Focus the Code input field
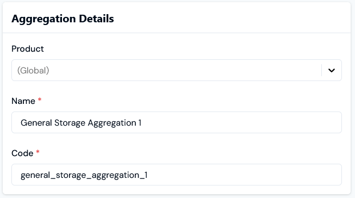The width and height of the screenshot is (355, 198). [x=177, y=175]
